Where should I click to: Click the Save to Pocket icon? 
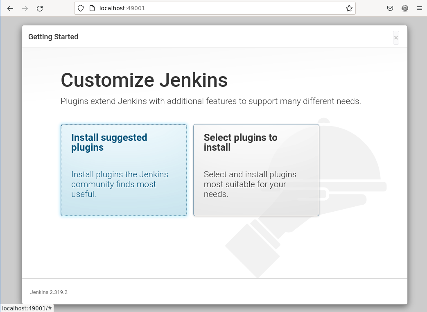point(390,8)
